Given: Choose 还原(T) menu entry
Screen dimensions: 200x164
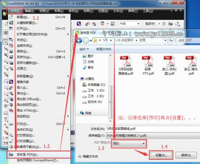Looking at the screenshot, I should [40, 68].
